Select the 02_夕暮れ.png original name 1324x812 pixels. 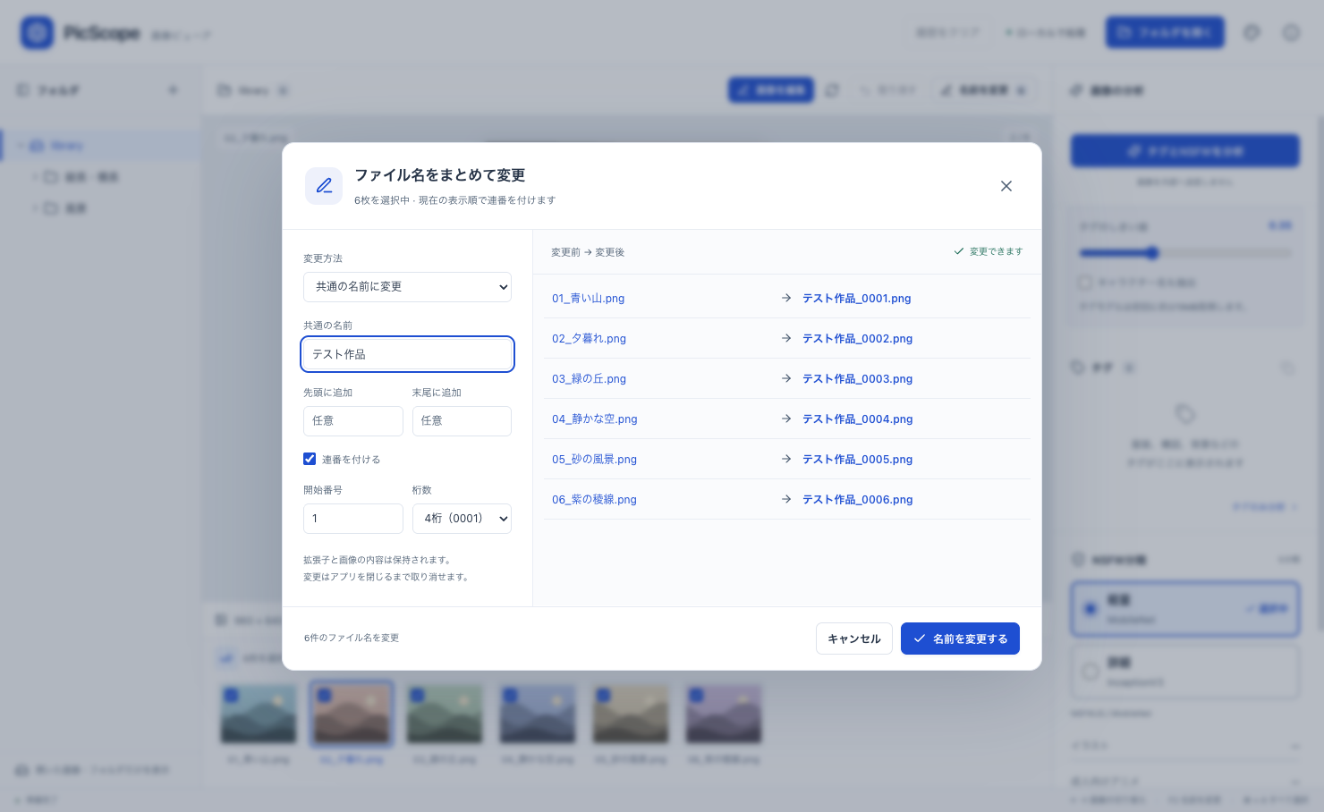pos(589,339)
